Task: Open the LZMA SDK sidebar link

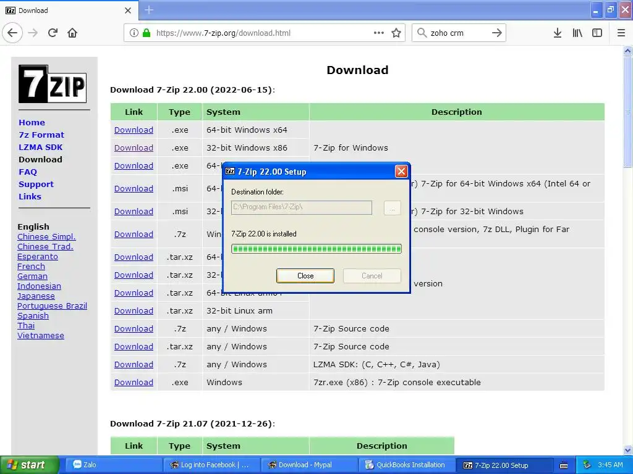Action: coord(40,147)
